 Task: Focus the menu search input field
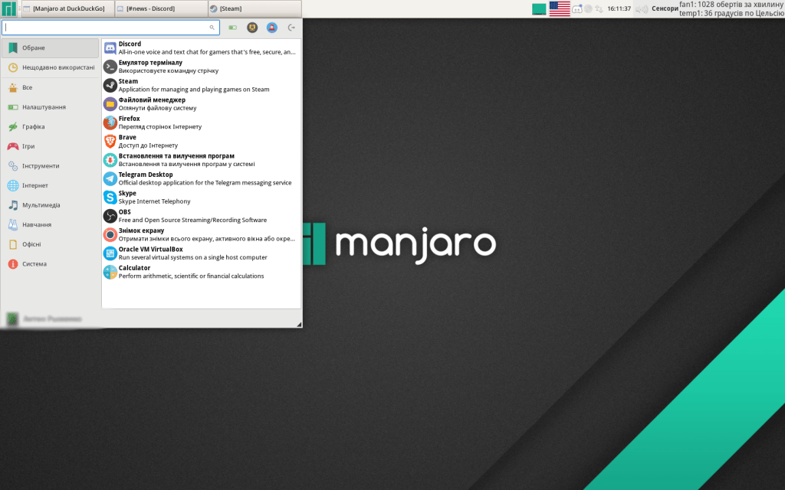110,28
